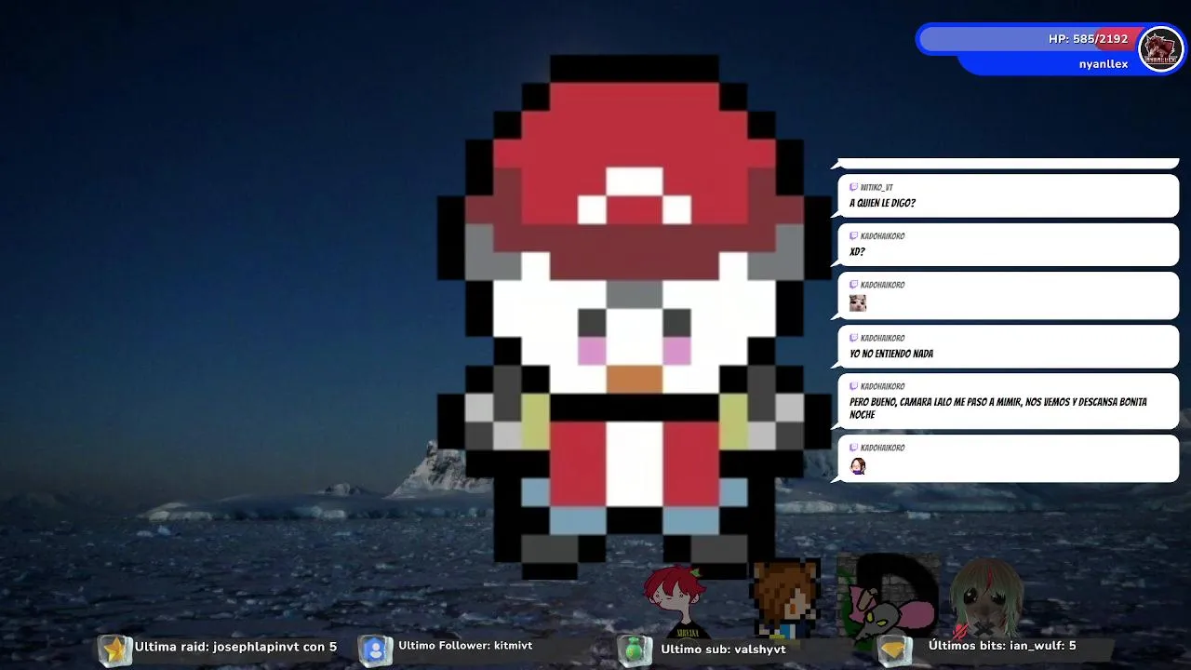Click the cat emote in chat
1191x670 pixels.
(x=858, y=303)
